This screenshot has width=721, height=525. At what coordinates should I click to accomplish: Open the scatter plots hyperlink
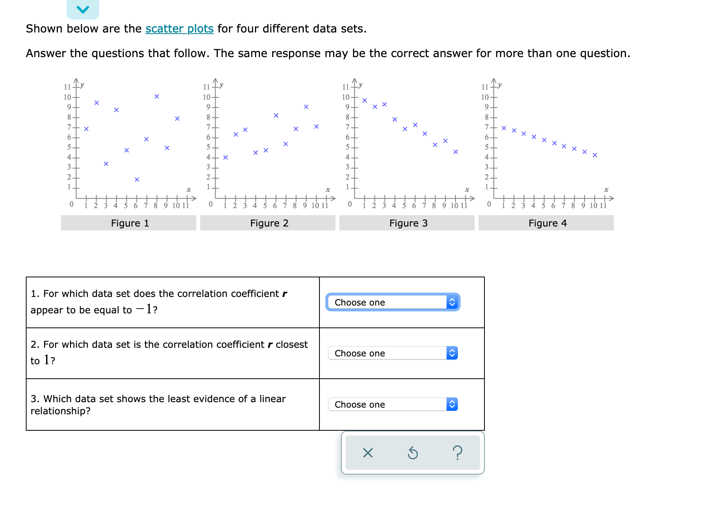(x=179, y=29)
